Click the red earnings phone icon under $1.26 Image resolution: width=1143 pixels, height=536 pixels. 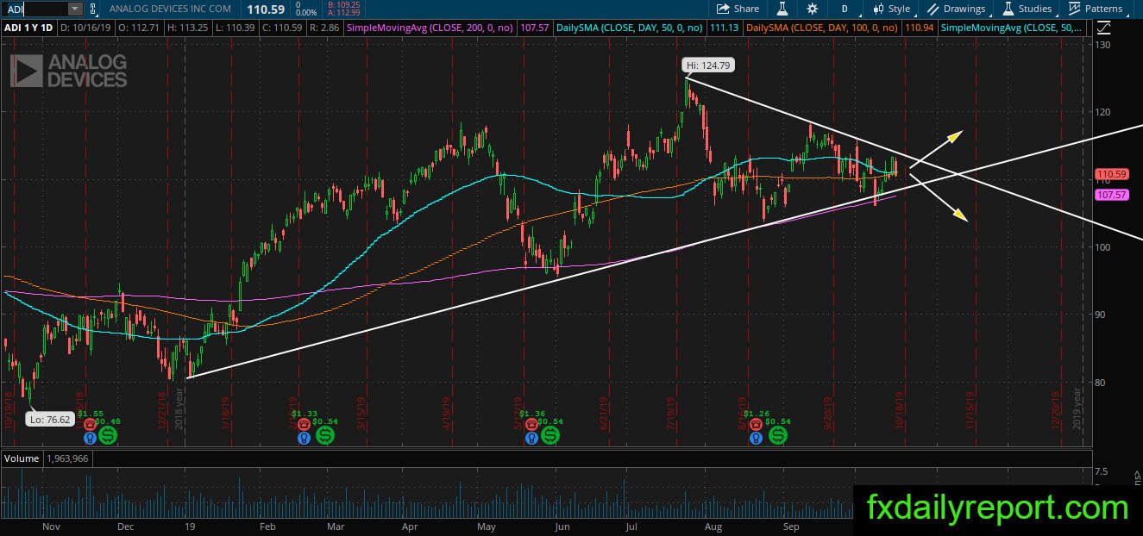tap(757, 425)
